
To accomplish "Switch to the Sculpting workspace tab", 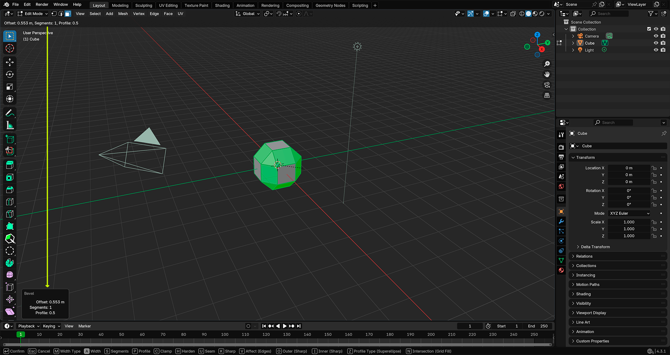I will [x=144, y=5].
